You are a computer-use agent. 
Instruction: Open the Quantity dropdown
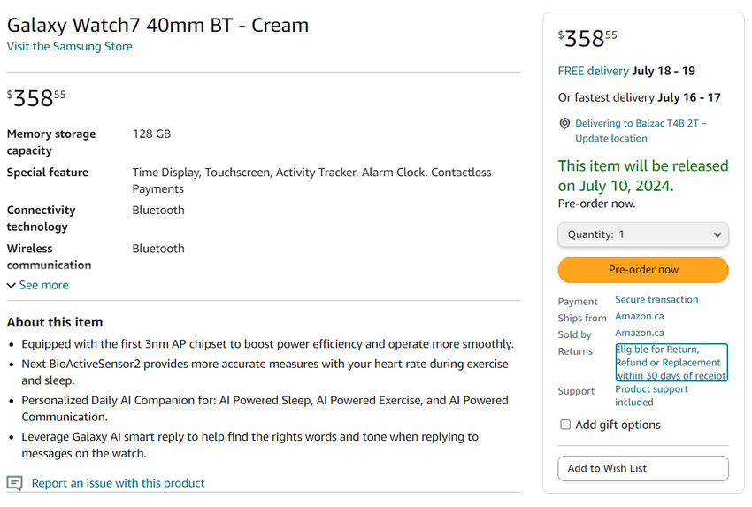(643, 234)
